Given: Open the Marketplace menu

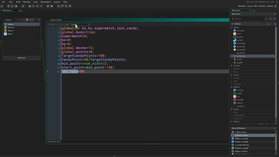Looking at the screenshot, I should (45, 2).
